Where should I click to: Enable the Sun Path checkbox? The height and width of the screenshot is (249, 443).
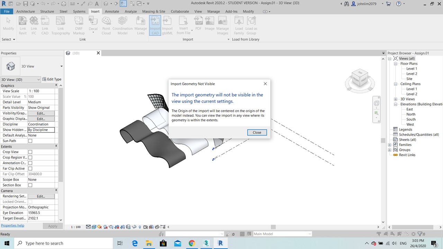pos(30,141)
